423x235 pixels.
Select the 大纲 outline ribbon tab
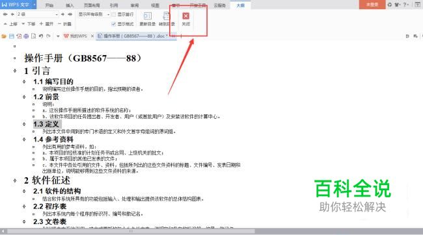[240, 5]
